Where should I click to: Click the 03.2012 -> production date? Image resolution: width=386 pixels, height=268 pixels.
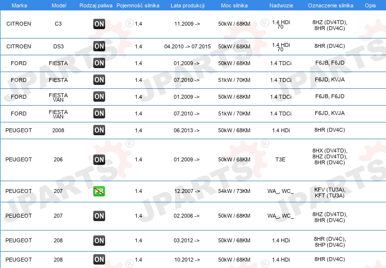(x=187, y=240)
